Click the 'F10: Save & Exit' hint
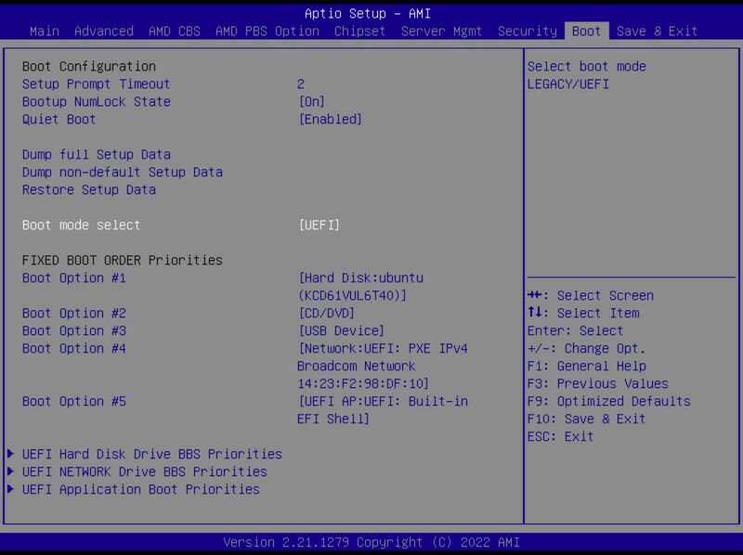Viewport: 743px width, 555px height. tap(586, 419)
